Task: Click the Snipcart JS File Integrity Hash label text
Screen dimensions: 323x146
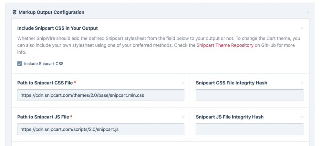Action: (229, 117)
